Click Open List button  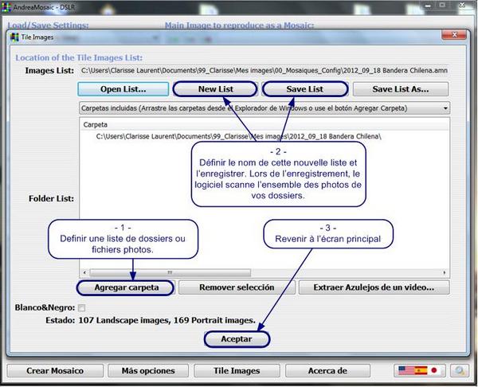[123, 89]
